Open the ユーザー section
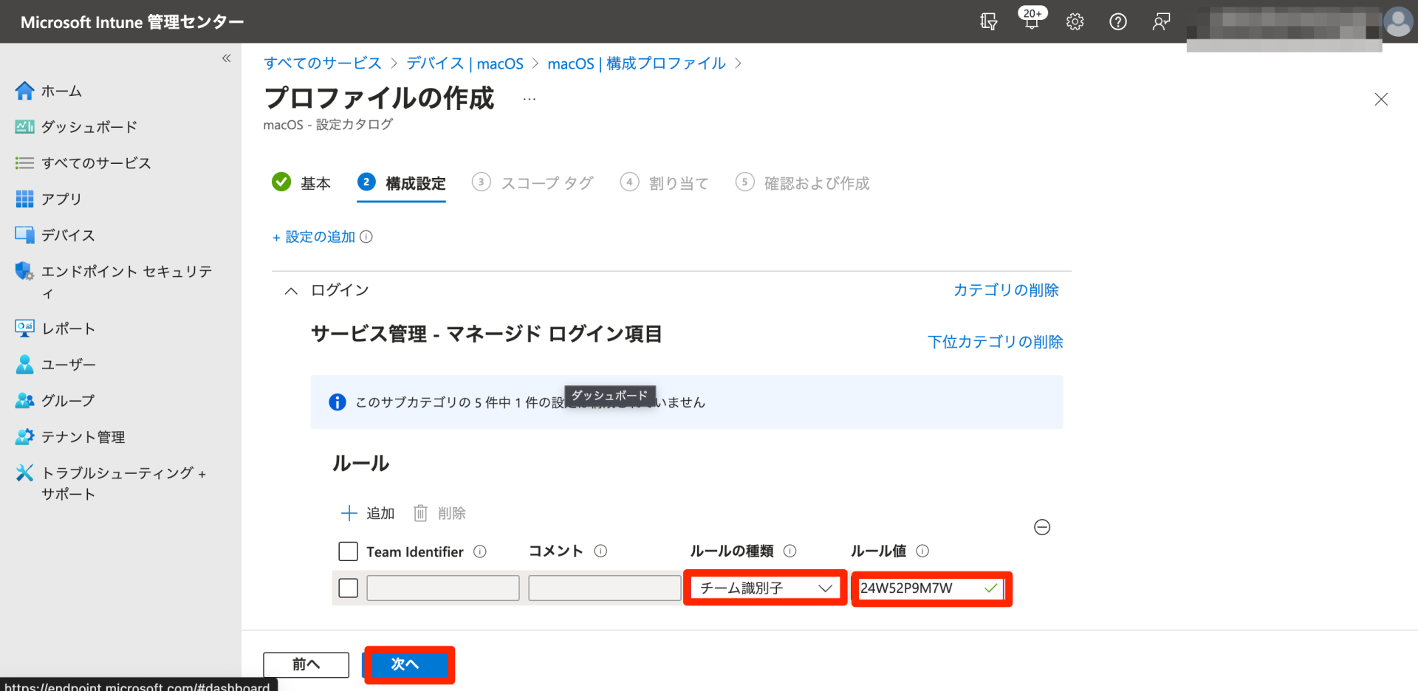1418x691 pixels. pyautogui.click(x=69, y=364)
